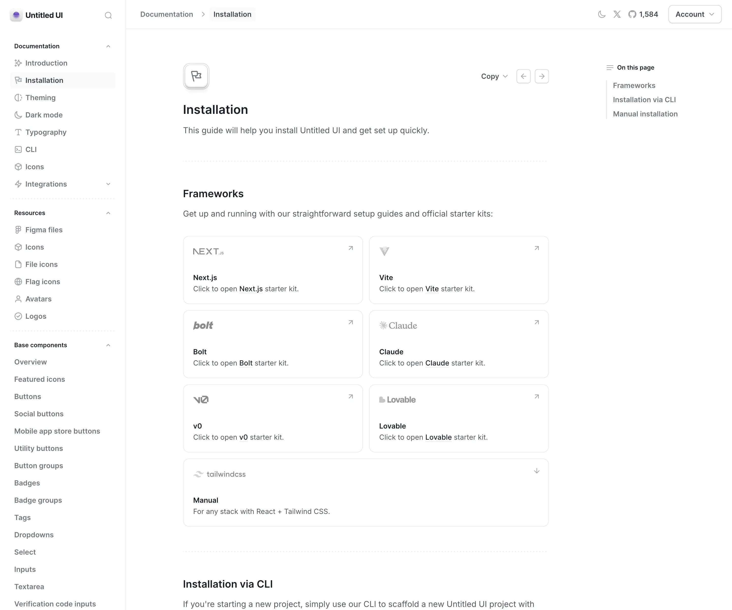Click the external link arrow on the Claude card
The height and width of the screenshot is (610, 732).
pos(537,322)
